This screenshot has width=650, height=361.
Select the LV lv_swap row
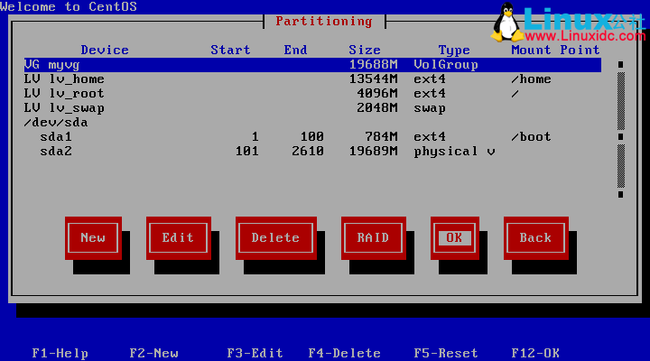pos(312,108)
